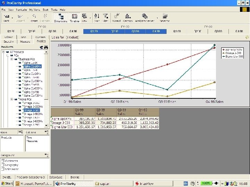Click the Geography dimension icon in Background
Image resolution: width=250 pixels, height=187 pixels.
point(3,165)
